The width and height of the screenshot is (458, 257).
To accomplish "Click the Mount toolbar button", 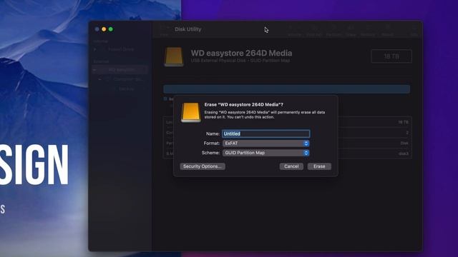I will click(x=388, y=31).
